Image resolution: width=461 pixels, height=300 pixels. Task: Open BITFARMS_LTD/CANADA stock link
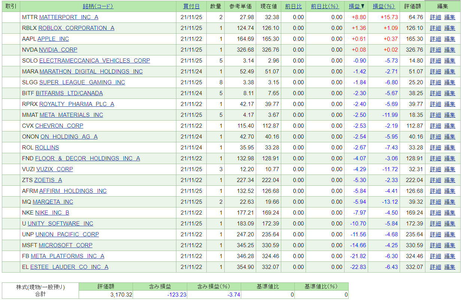(69, 93)
